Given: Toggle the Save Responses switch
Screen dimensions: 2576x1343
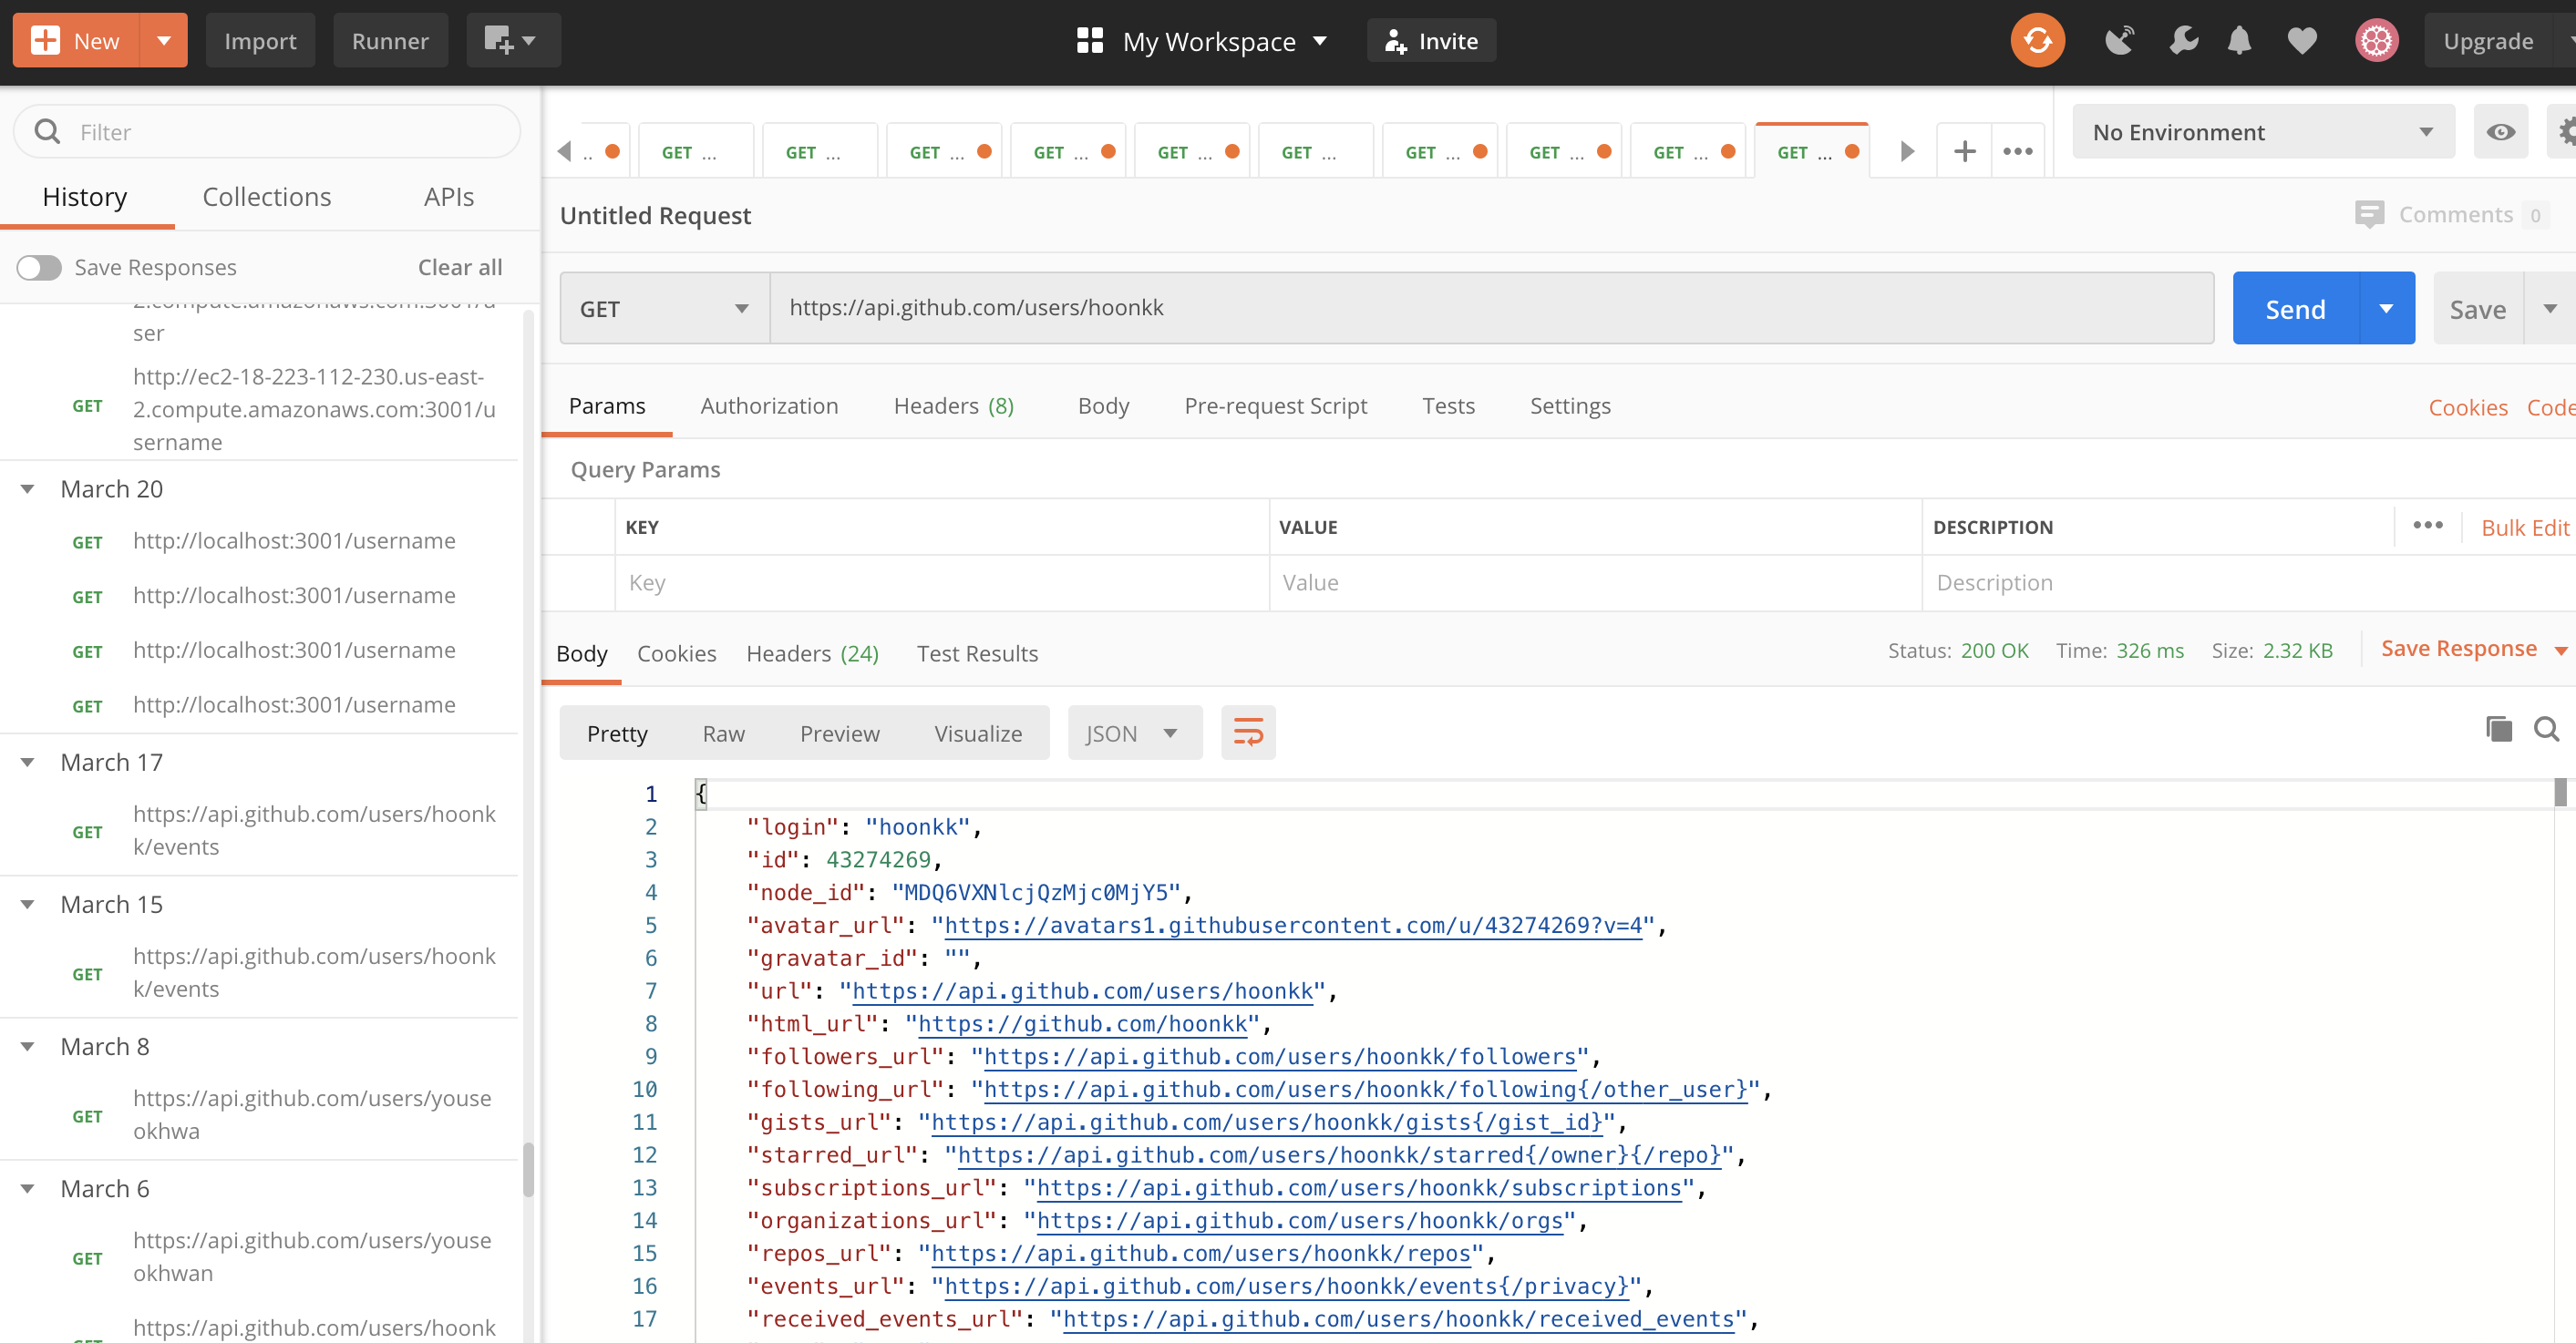Looking at the screenshot, I should [x=40, y=268].
